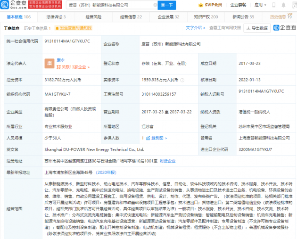Open legal representative 康永 link
297x239 pixels.
(61, 60)
